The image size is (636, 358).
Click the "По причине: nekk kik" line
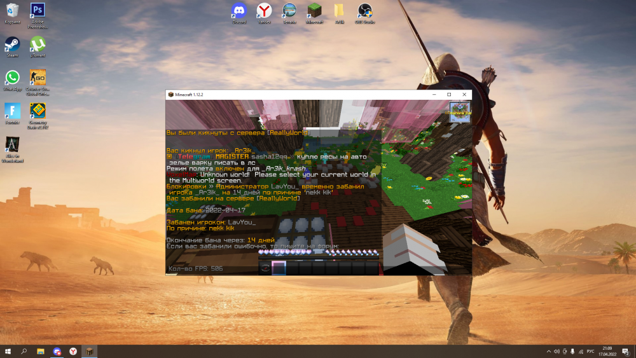tap(200, 228)
